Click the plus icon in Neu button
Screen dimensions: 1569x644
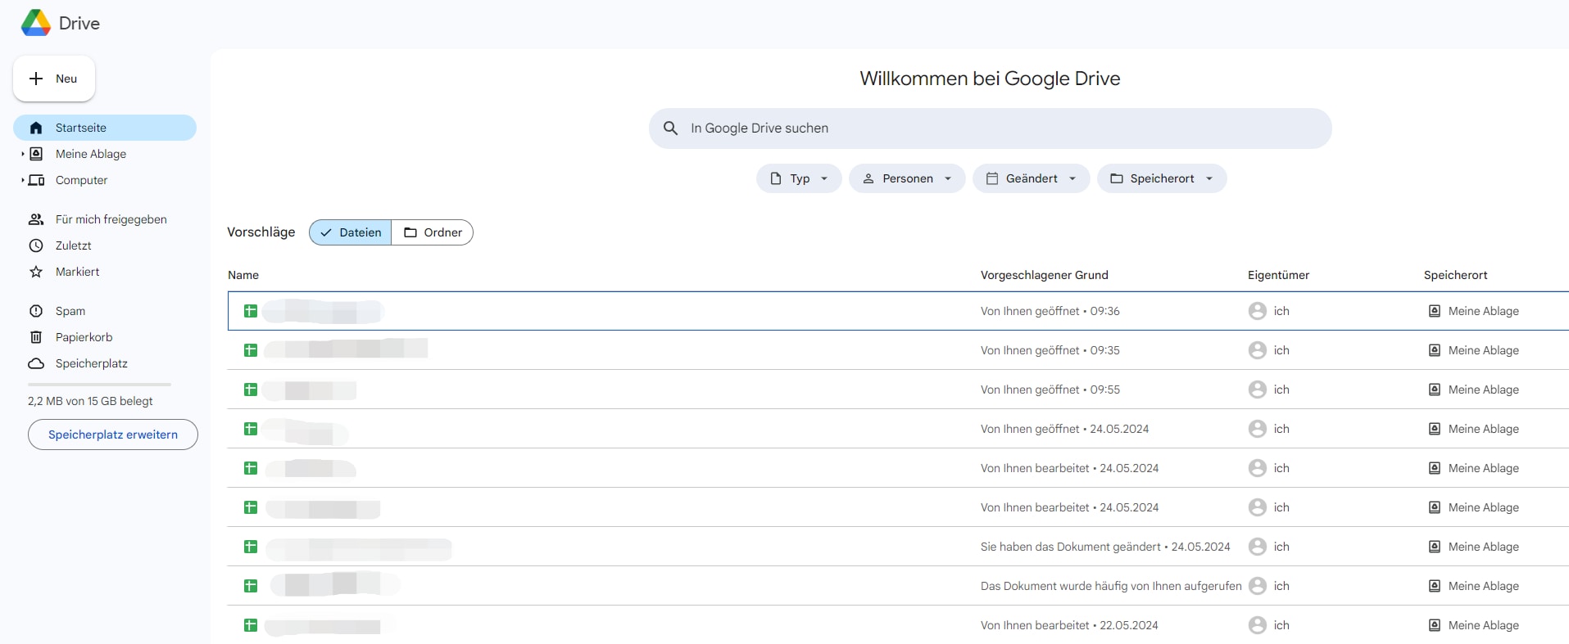(x=36, y=79)
